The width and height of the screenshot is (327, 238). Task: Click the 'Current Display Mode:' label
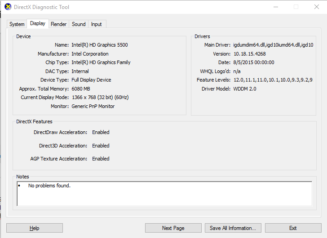pyautogui.click(x=44, y=97)
